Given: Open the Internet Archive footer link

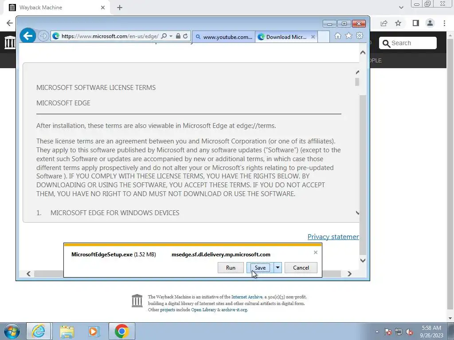Looking at the screenshot, I should [x=247, y=297].
